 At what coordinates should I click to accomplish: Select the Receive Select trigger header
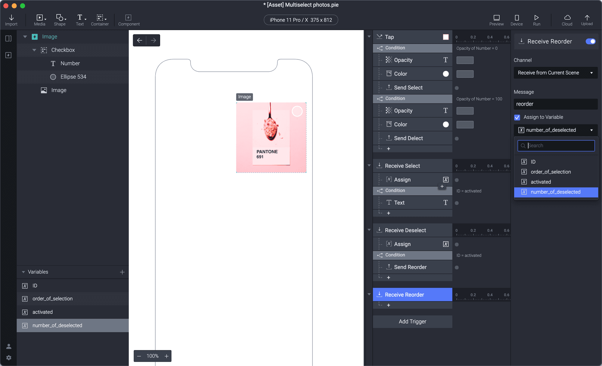(x=412, y=166)
